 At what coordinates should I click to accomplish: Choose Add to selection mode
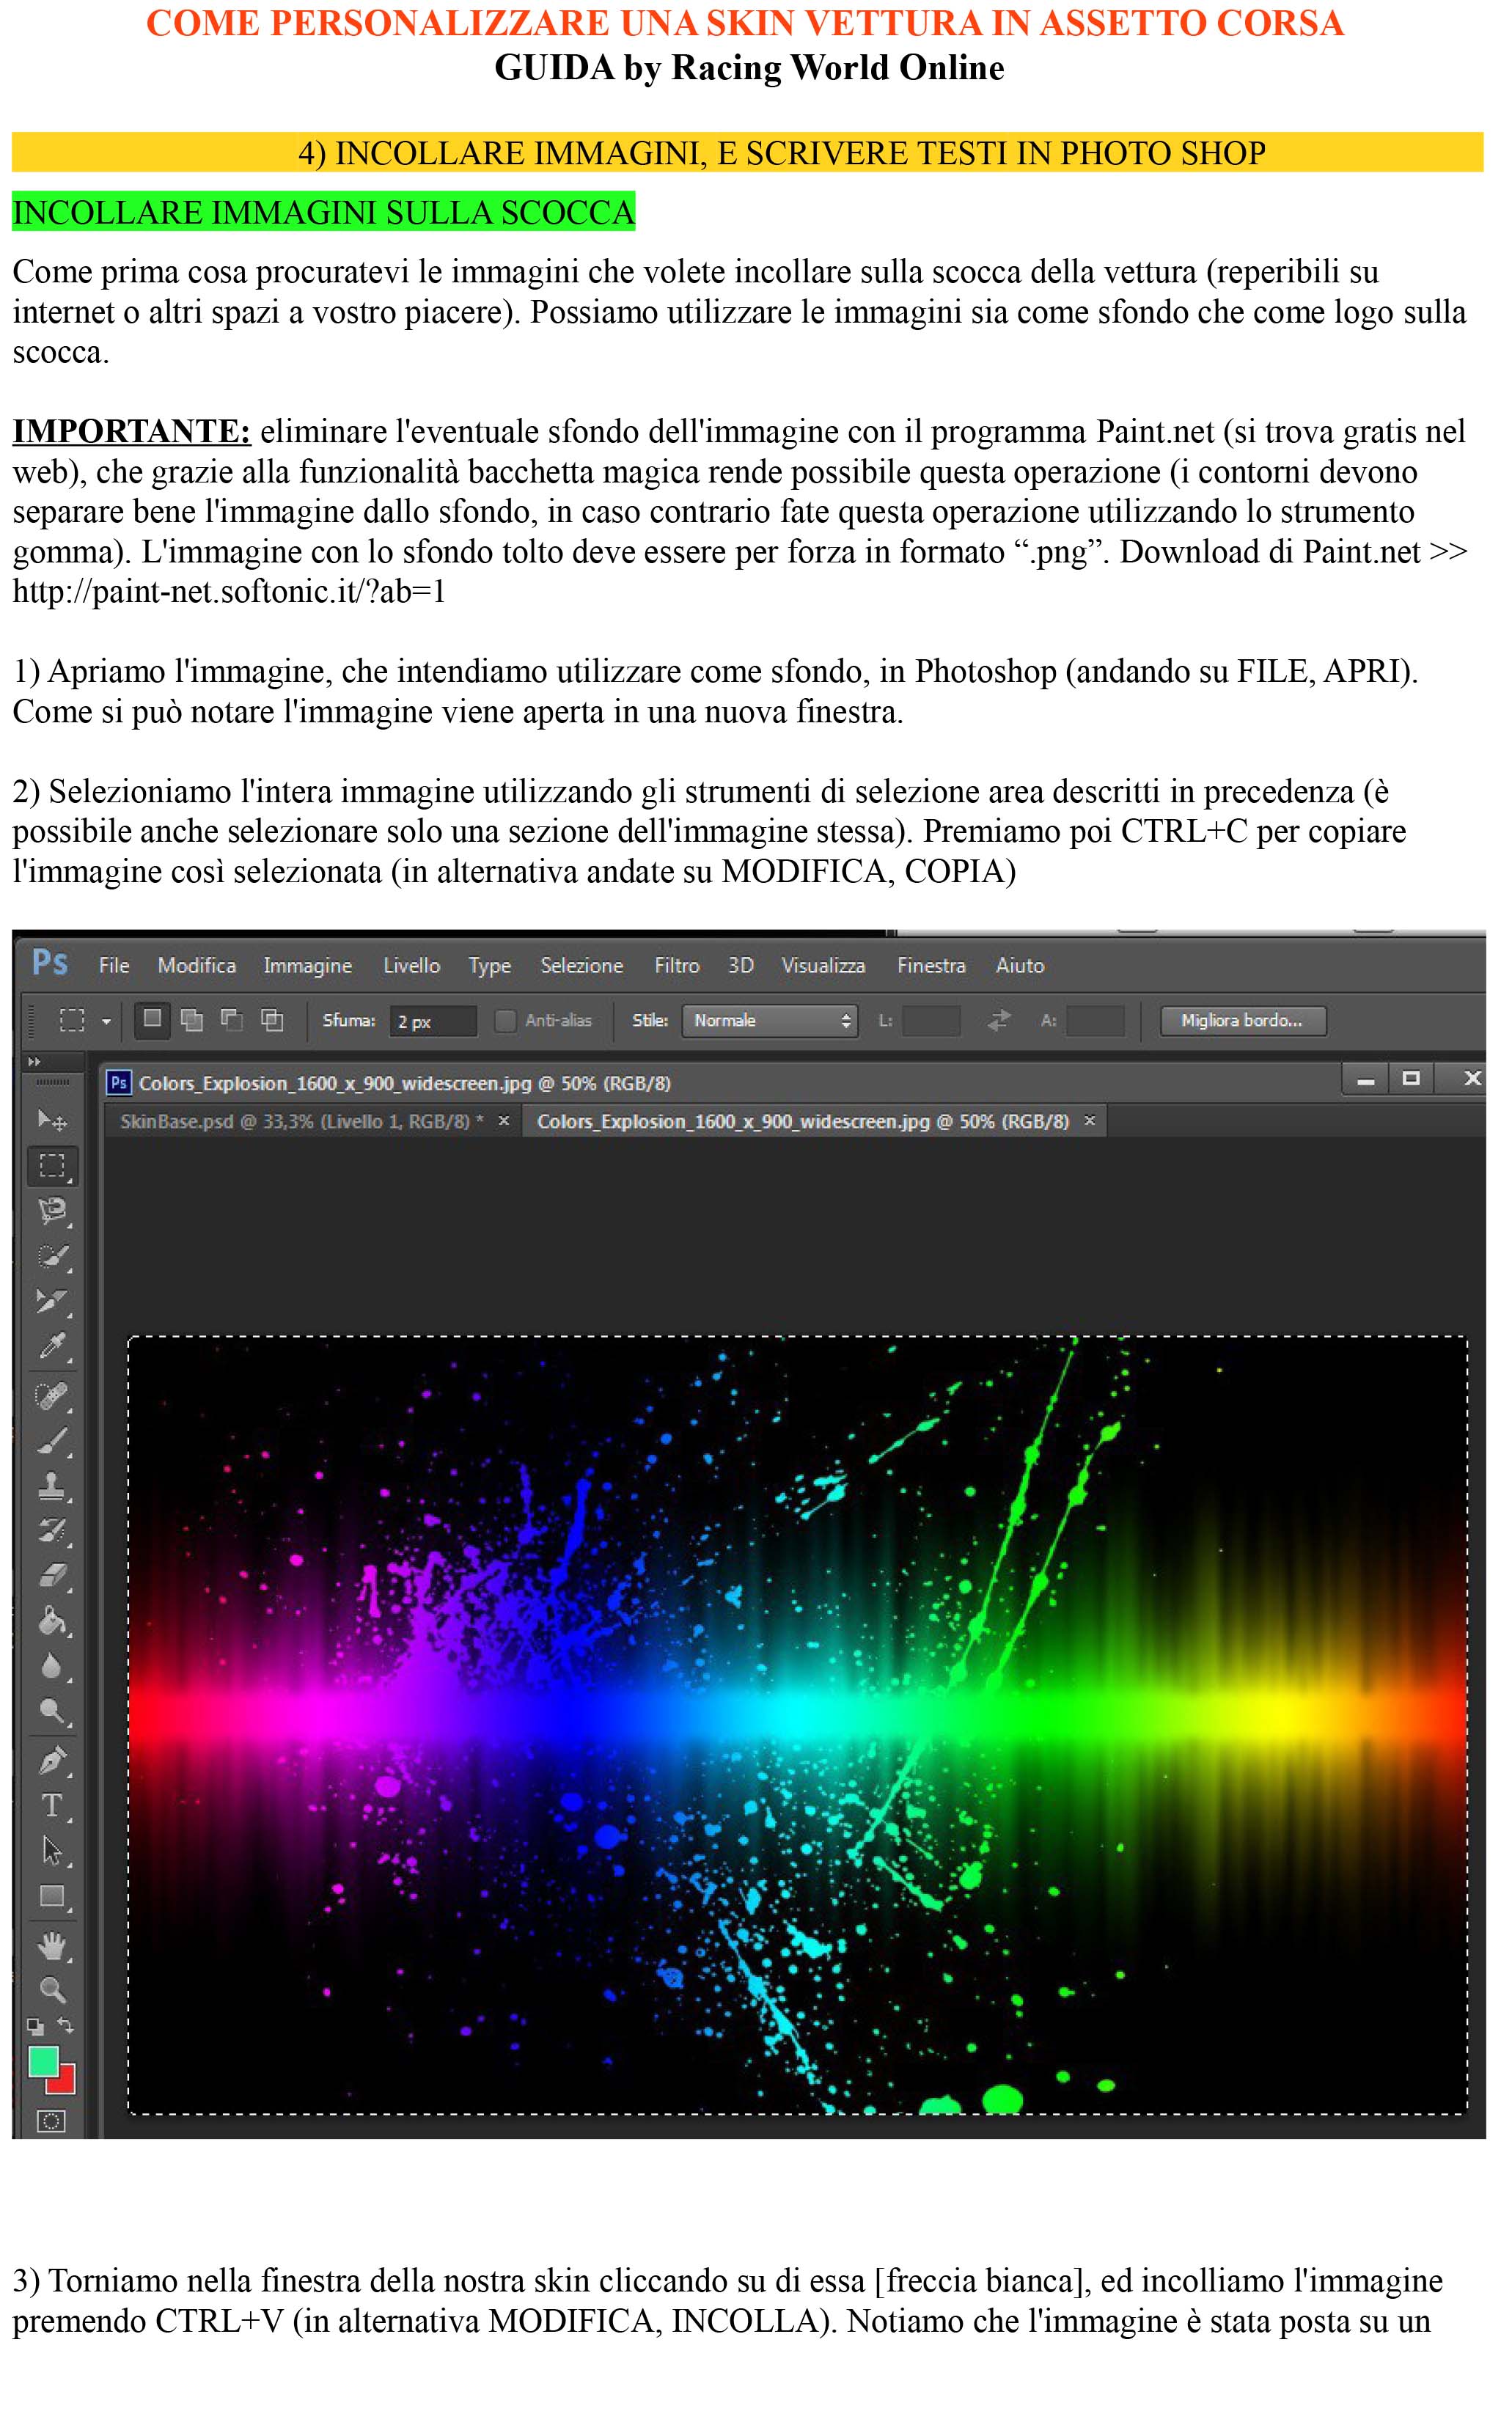[192, 1020]
